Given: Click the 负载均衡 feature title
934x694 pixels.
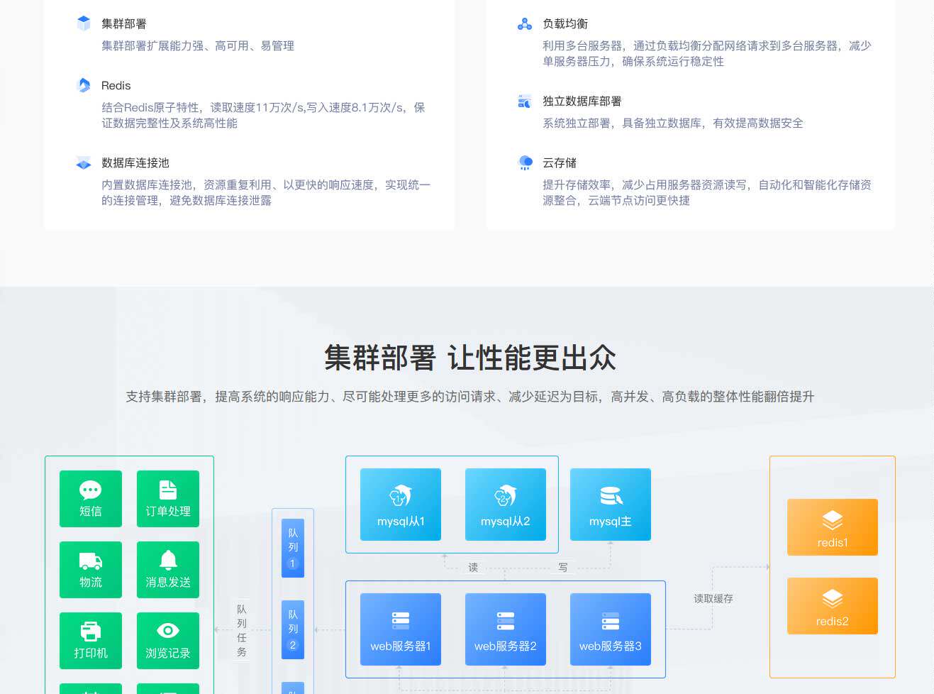Looking at the screenshot, I should (565, 24).
